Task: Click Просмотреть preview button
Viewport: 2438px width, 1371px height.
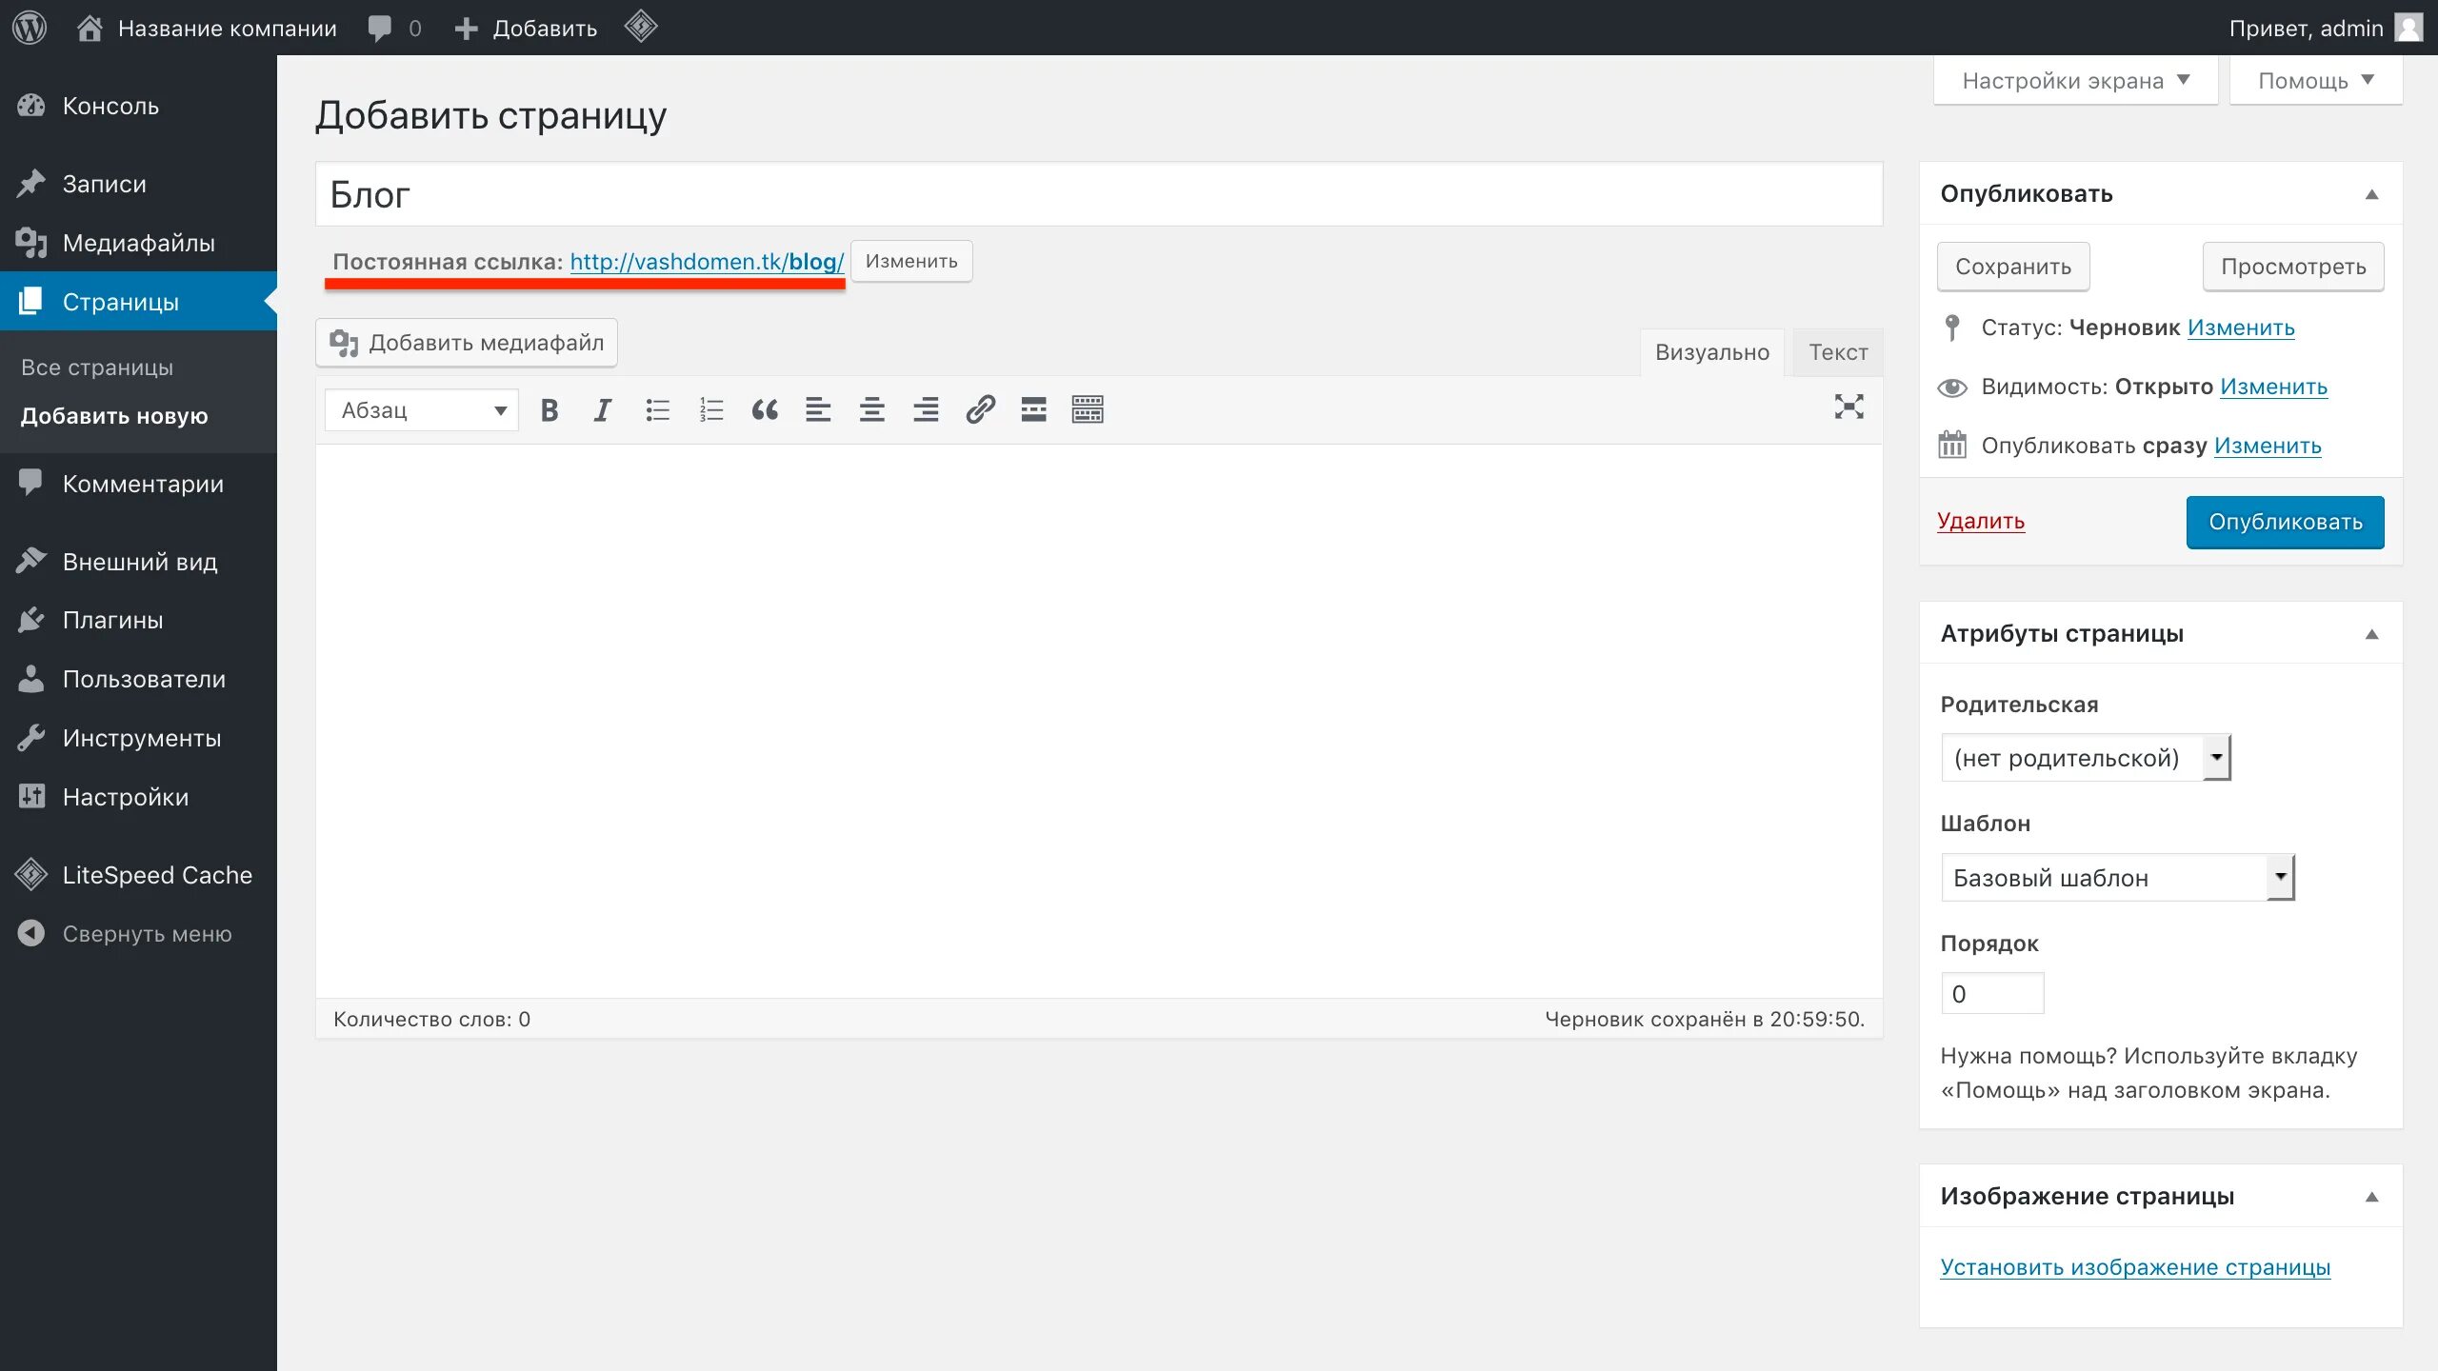Action: point(2293,267)
